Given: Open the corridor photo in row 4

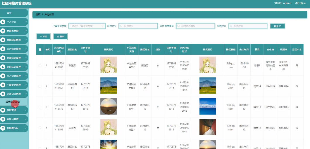Looking at the screenshot, I should [x=208, y=127].
